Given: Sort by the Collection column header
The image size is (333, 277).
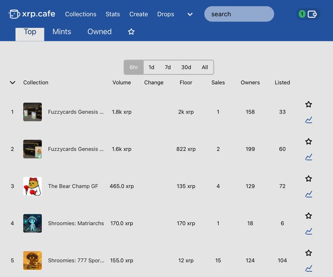Looking at the screenshot, I should click(36, 82).
